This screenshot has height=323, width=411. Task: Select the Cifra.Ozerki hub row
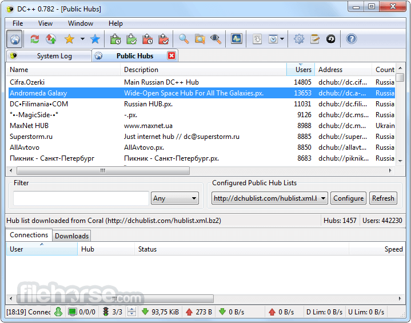coord(202,82)
